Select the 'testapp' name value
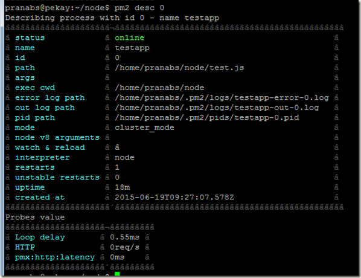 pyautogui.click(x=132, y=48)
